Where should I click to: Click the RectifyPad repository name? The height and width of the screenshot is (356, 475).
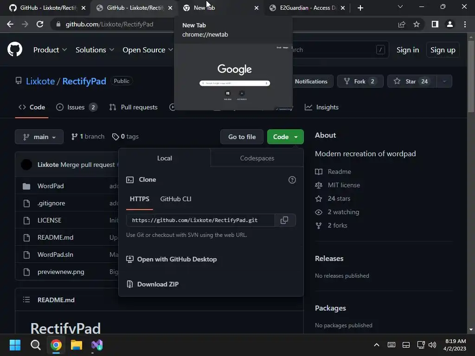[84, 81]
